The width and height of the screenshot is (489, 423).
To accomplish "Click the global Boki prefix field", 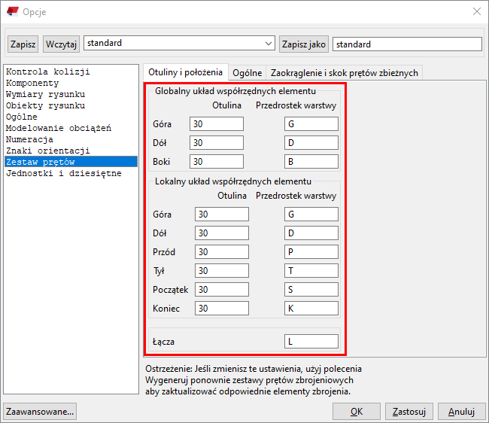I will pyautogui.click(x=311, y=161).
